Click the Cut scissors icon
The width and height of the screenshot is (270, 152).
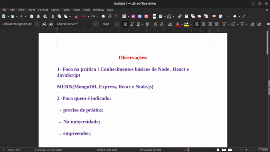pos(53,16)
